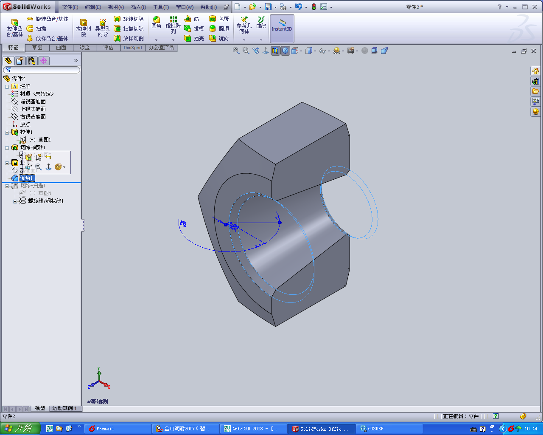Activate the 镜向 mirror tool
Viewport: 543px width, 435px height.
click(x=219, y=39)
